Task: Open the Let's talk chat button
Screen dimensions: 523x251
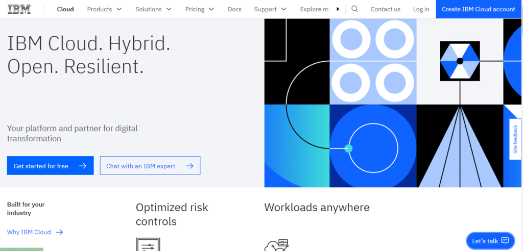Action: 490,241
